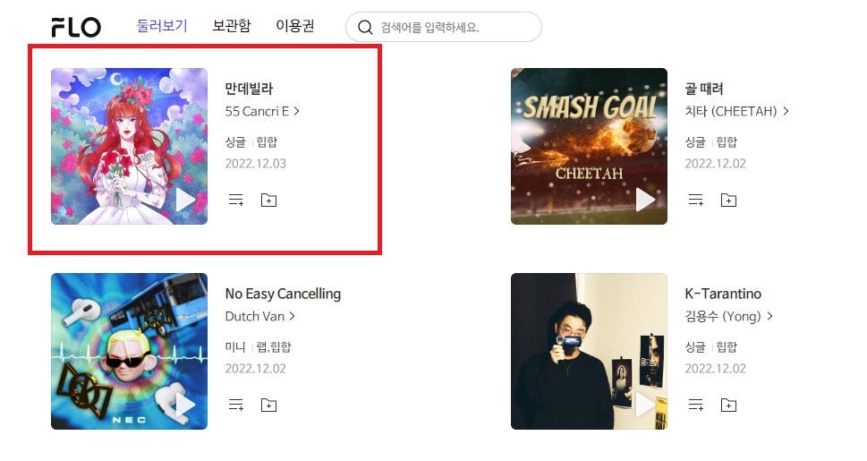Save 만데빌라 to a folder
Image resolution: width=867 pixels, height=461 pixels.
268,200
